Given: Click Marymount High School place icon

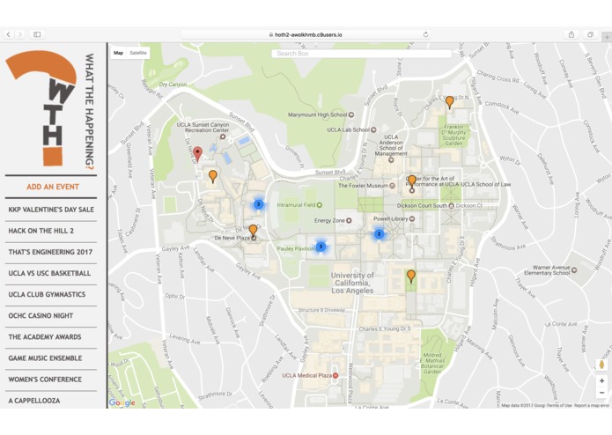Looking at the screenshot, I should pyautogui.click(x=351, y=114).
